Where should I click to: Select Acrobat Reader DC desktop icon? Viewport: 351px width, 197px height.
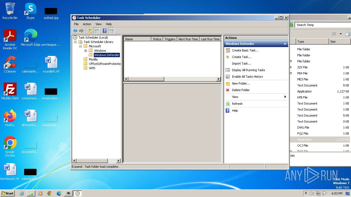[x=10, y=40]
